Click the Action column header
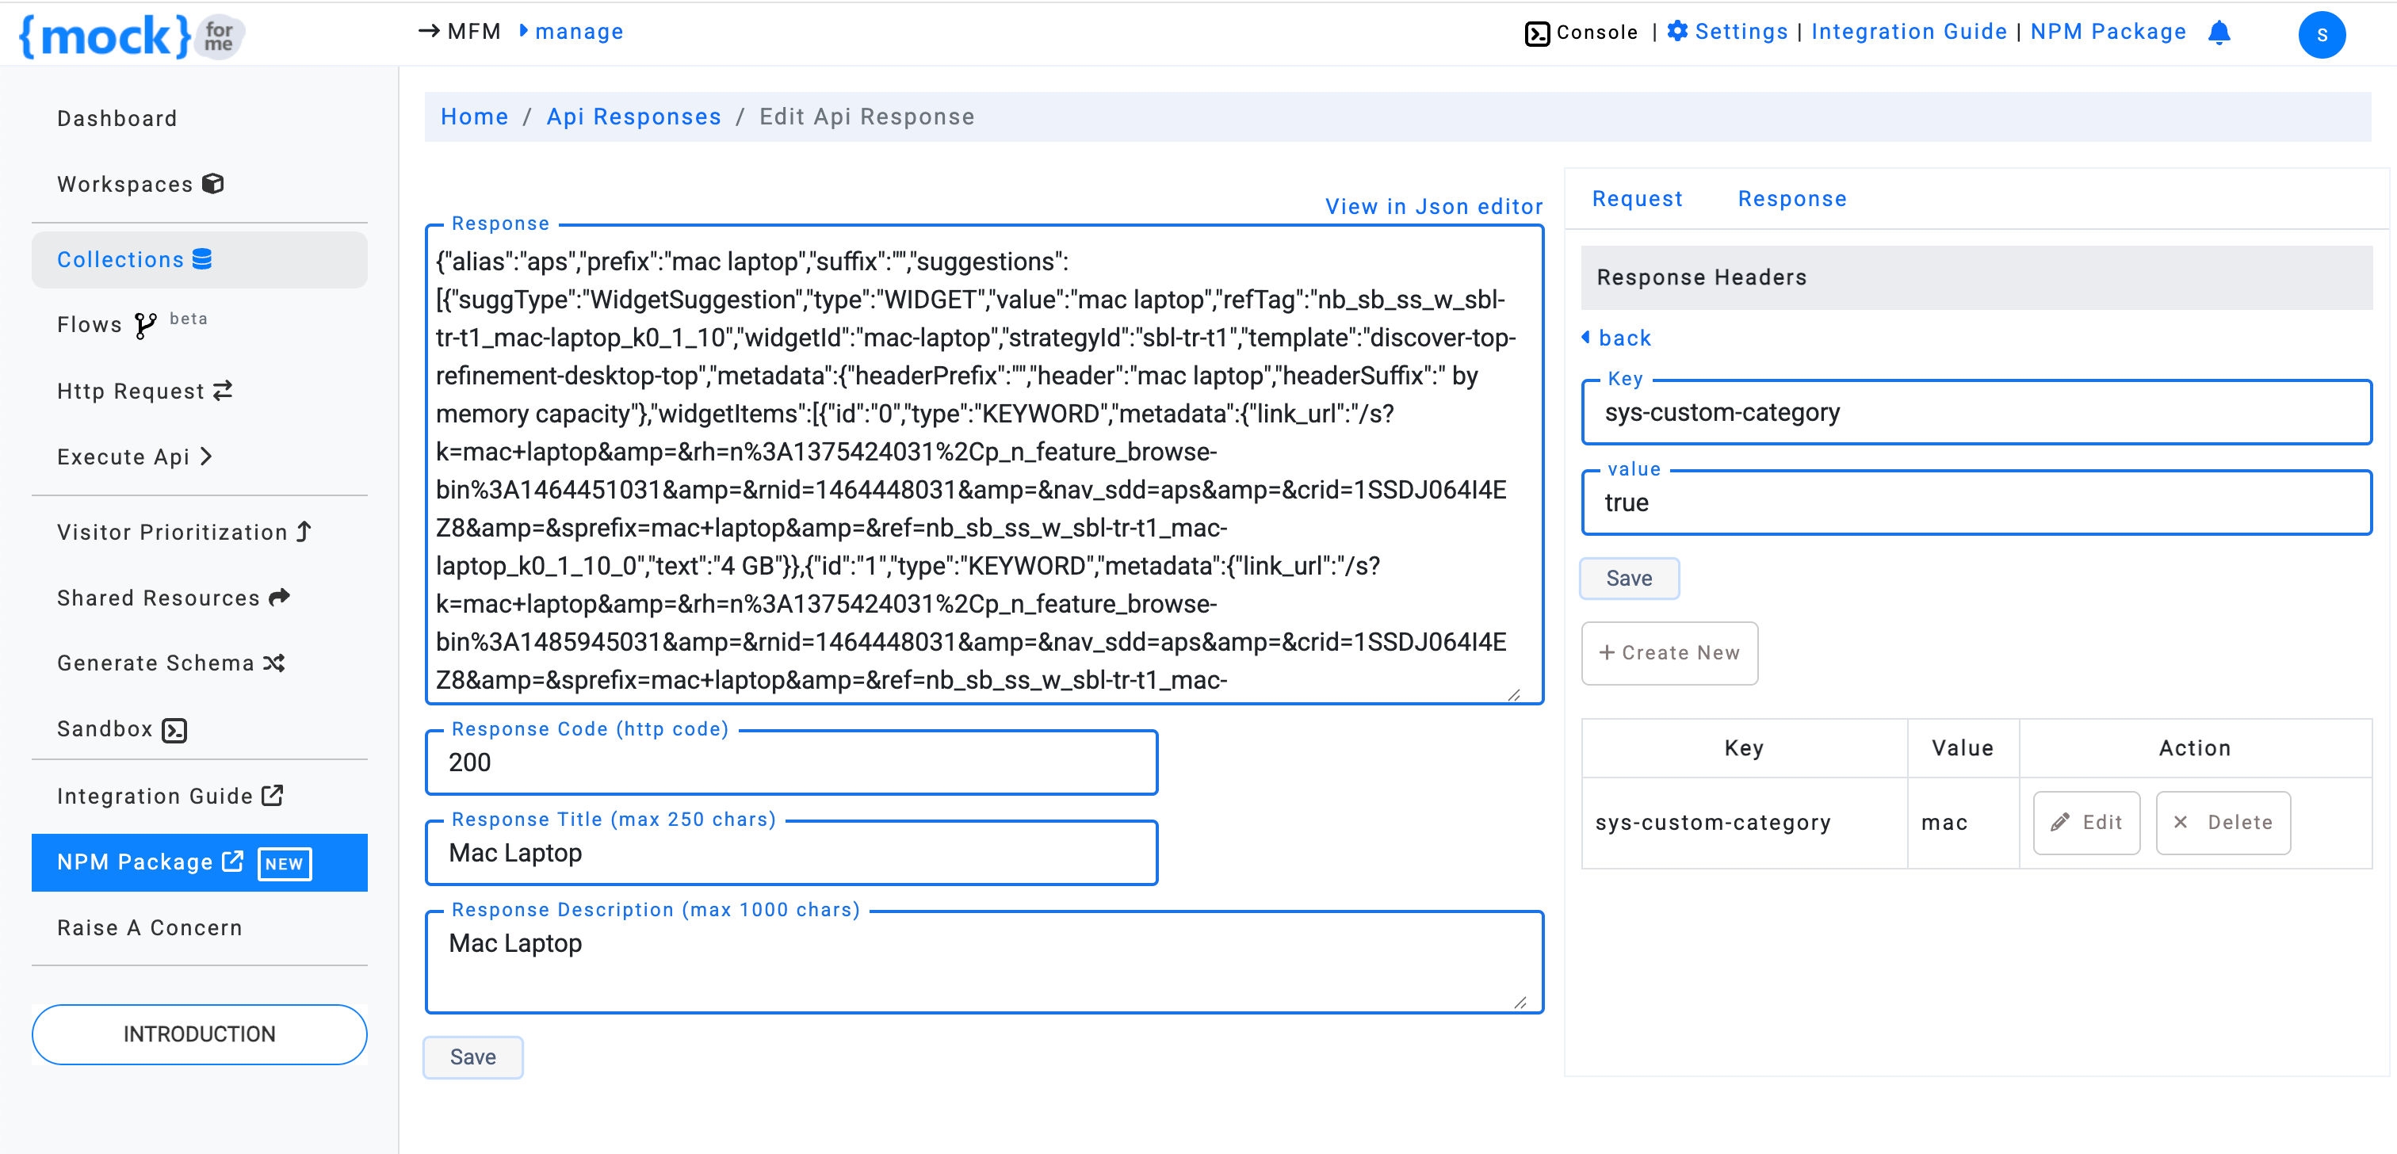Image resolution: width=2397 pixels, height=1154 pixels. (x=2194, y=747)
